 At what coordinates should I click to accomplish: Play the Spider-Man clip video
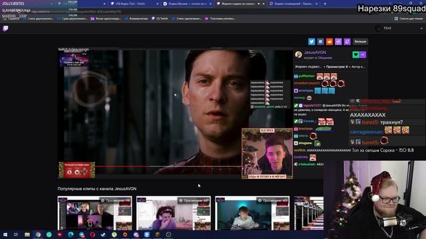tap(176, 114)
